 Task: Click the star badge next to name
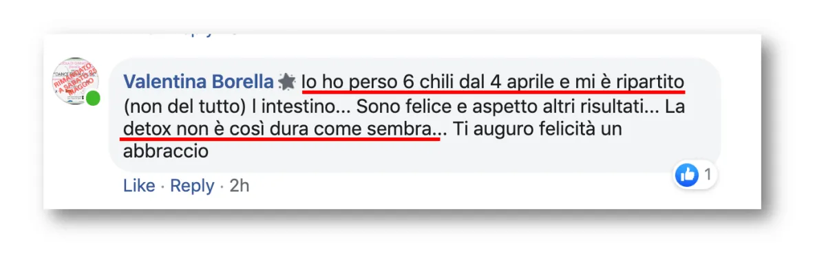pos(287,82)
